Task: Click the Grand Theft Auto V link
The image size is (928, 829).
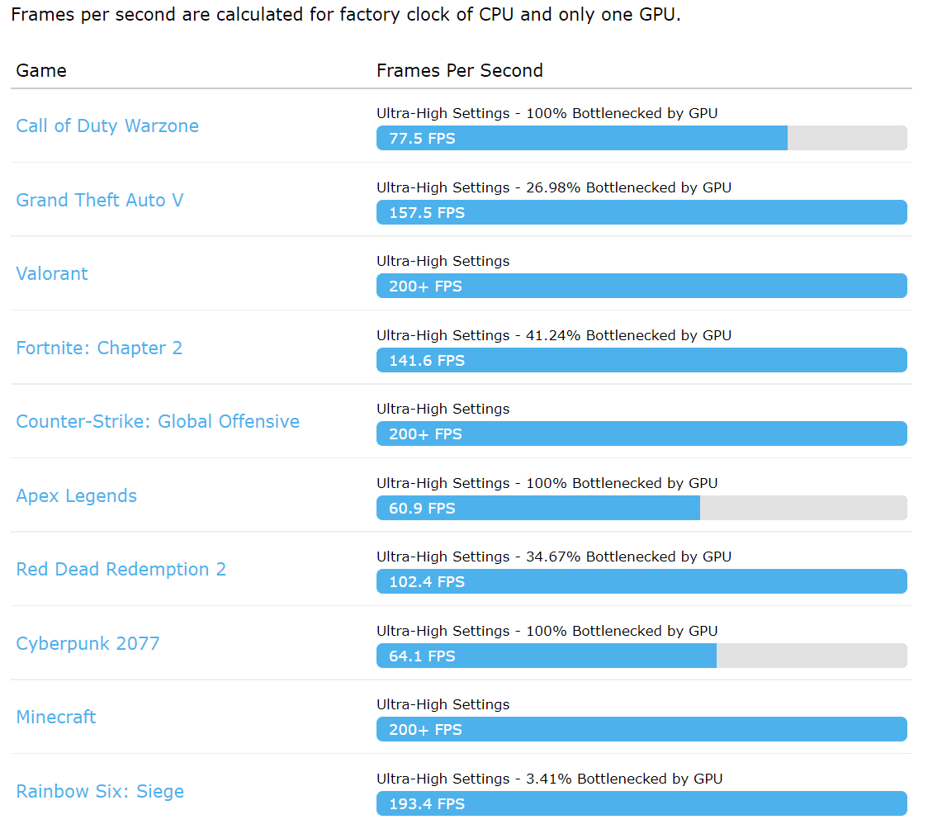Action: [x=100, y=200]
